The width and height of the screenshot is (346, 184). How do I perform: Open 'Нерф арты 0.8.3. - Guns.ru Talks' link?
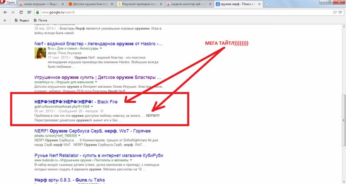click(69, 180)
